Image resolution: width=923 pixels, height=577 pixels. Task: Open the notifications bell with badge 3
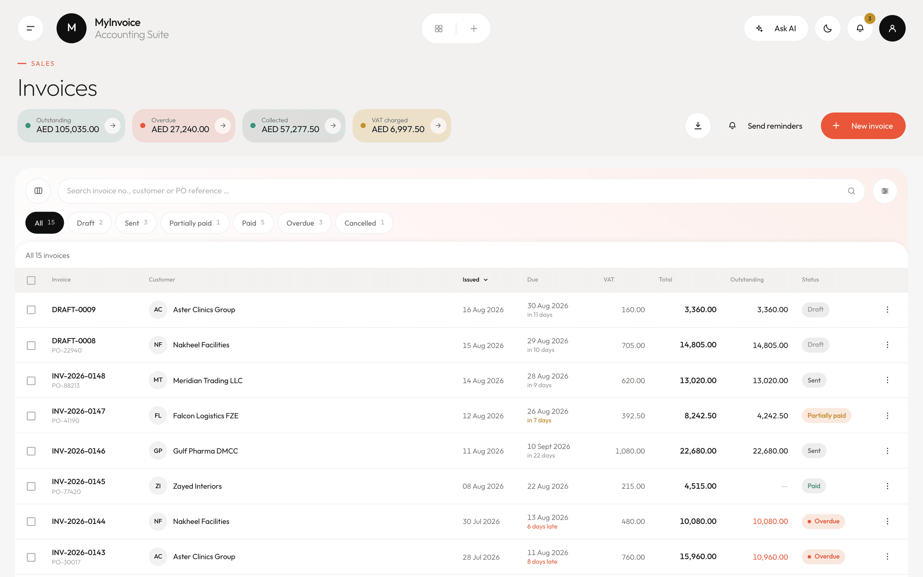860,28
